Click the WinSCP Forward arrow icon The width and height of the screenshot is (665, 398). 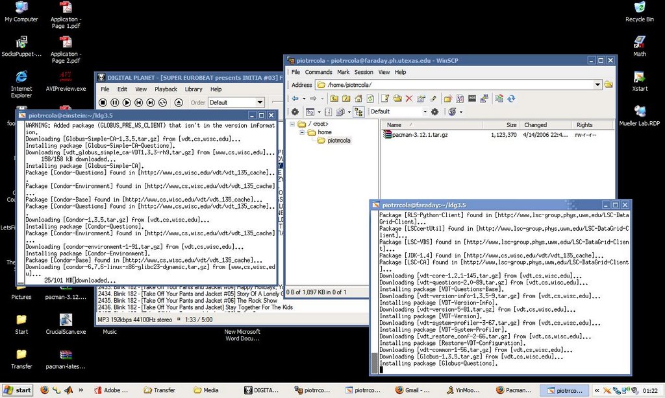(313, 99)
